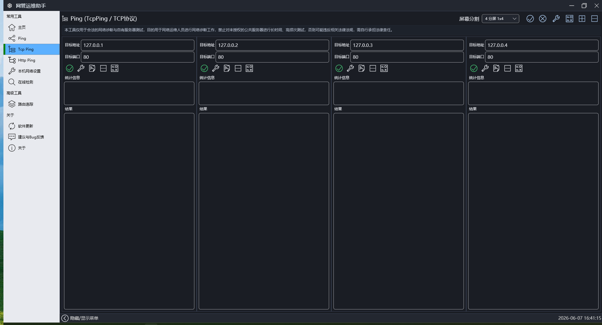This screenshot has width=602, height=325.
Task: Click the 屏幕分割 label
Action: (x=469, y=19)
